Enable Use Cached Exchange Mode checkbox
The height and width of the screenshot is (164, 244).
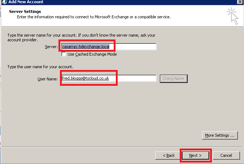(x=64, y=54)
